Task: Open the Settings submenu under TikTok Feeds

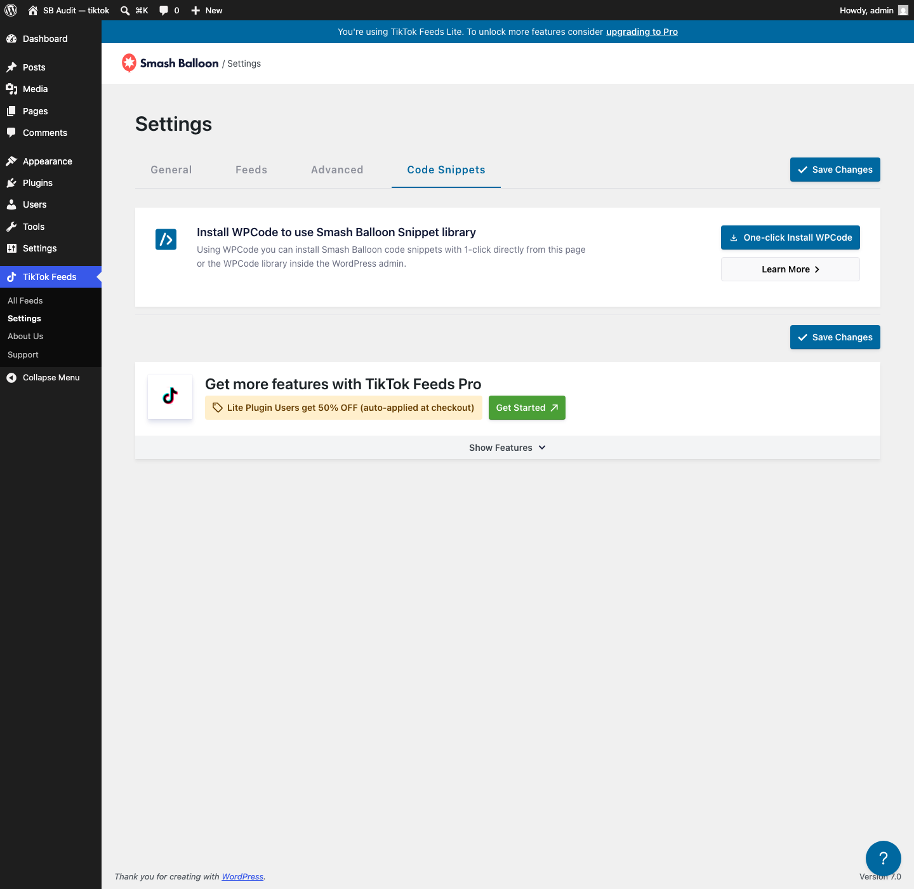Action: pos(24,318)
